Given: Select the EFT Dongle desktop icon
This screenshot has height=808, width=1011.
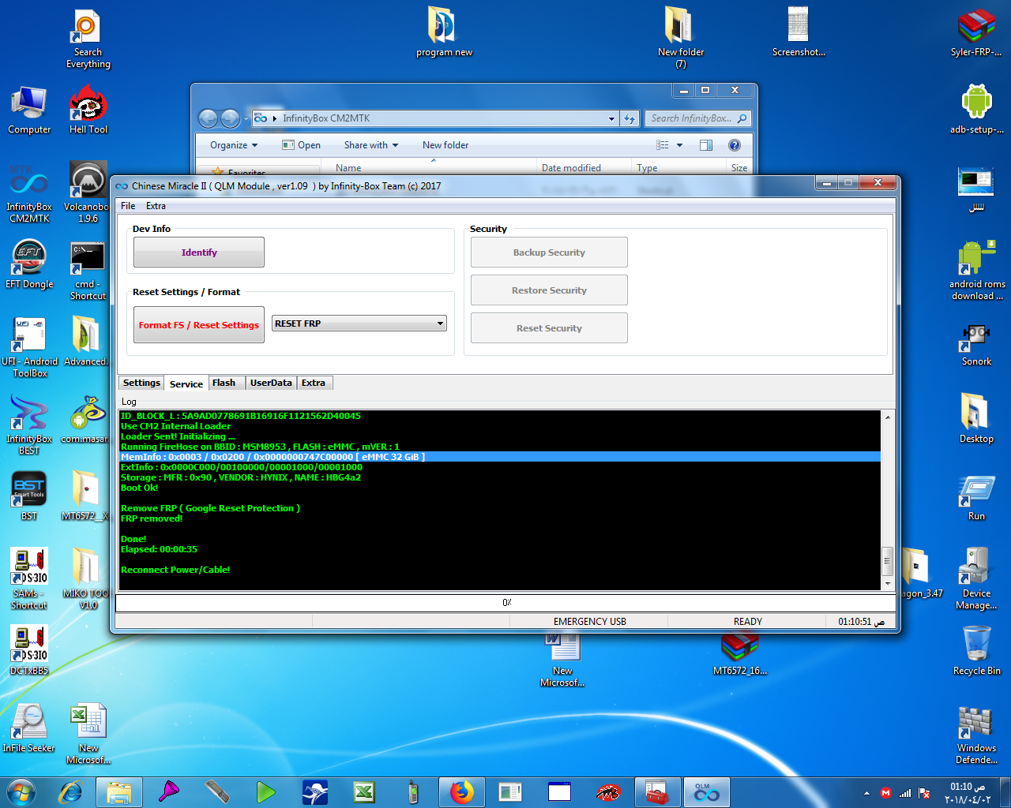Looking at the screenshot, I should (x=29, y=264).
